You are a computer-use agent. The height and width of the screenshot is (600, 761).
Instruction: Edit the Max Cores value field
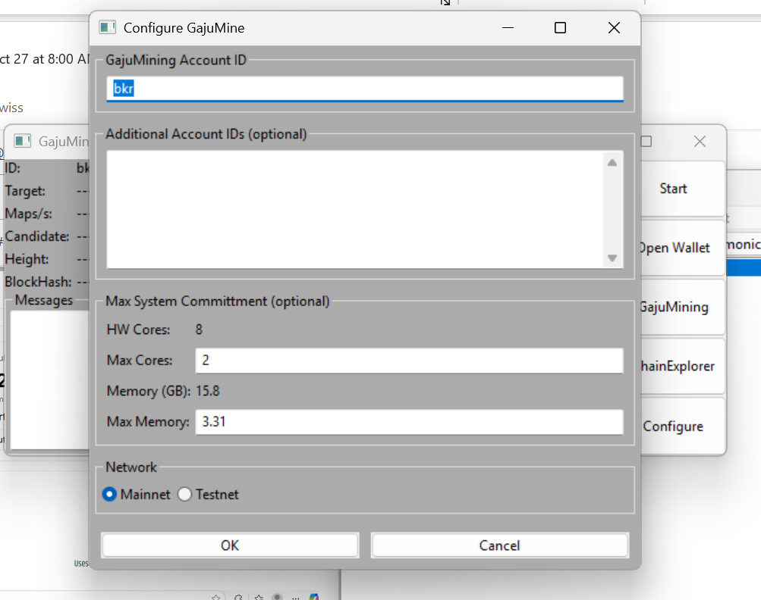pyautogui.click(x=409, y=361)
